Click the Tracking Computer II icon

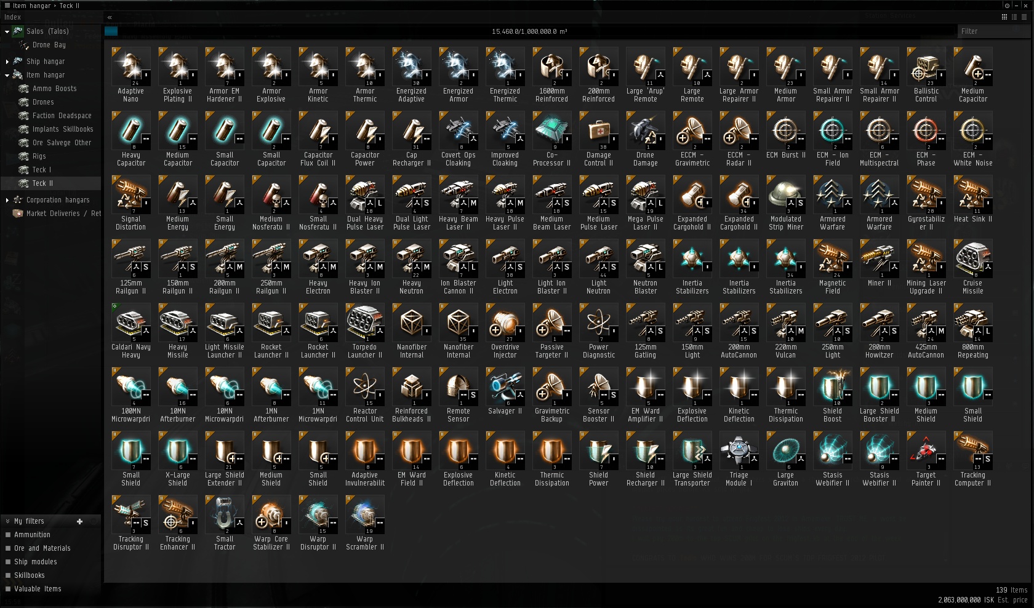tap(973, 451)
